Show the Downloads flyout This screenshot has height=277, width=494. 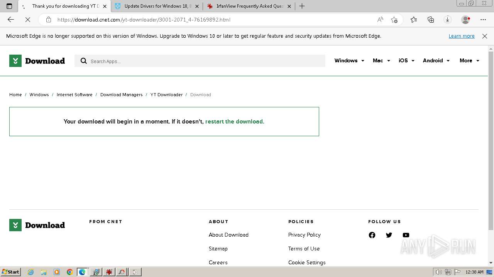(x=448, y=20)
